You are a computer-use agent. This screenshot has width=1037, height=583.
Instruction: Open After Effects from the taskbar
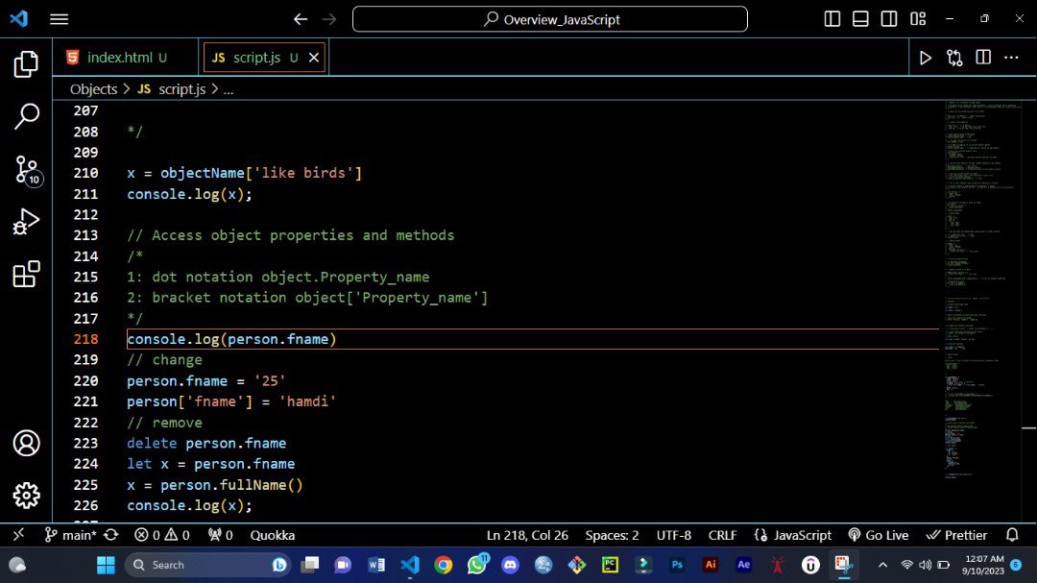(x=743, y=565)
